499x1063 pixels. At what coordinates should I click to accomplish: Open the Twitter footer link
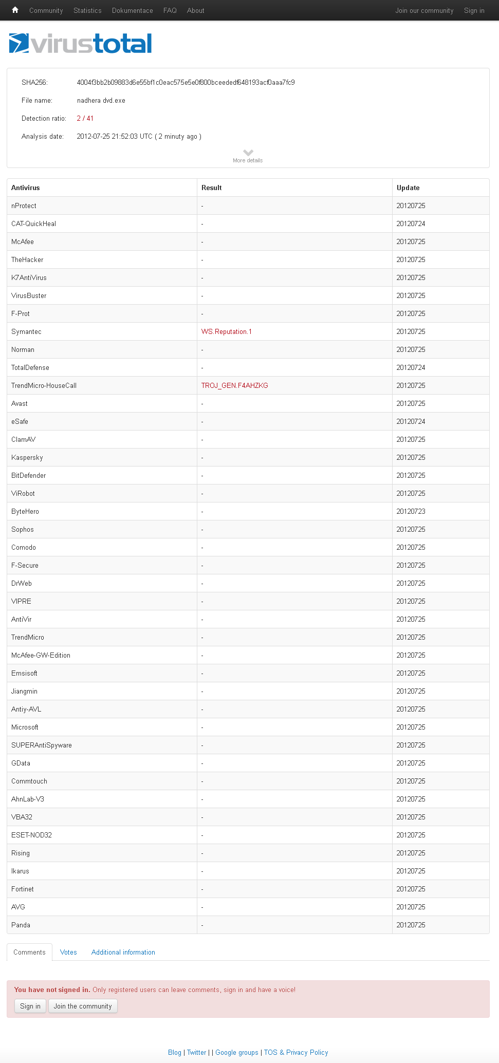(x=197, y=1052)
